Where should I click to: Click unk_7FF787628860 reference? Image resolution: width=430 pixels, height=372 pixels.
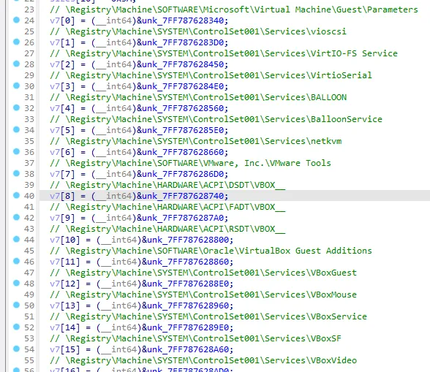coord(189,262)
